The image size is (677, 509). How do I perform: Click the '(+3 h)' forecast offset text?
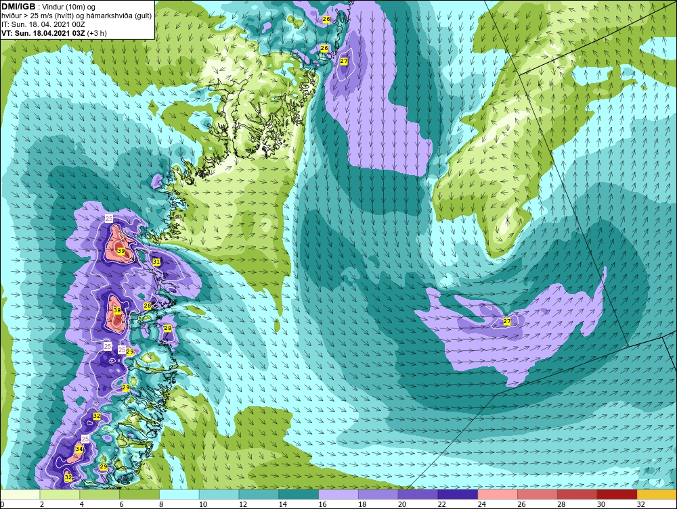coord(97,33)
